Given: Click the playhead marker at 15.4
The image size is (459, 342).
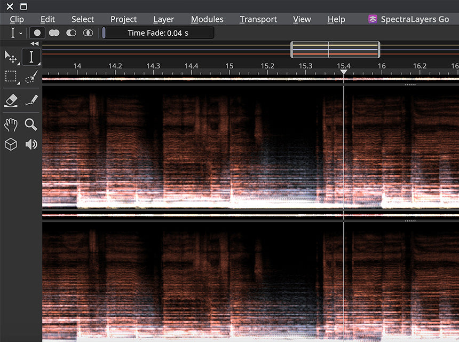Looking at the screenshot, I should click(344, 72).
